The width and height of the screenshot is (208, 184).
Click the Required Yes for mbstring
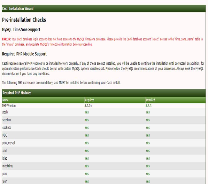[87, 166]
